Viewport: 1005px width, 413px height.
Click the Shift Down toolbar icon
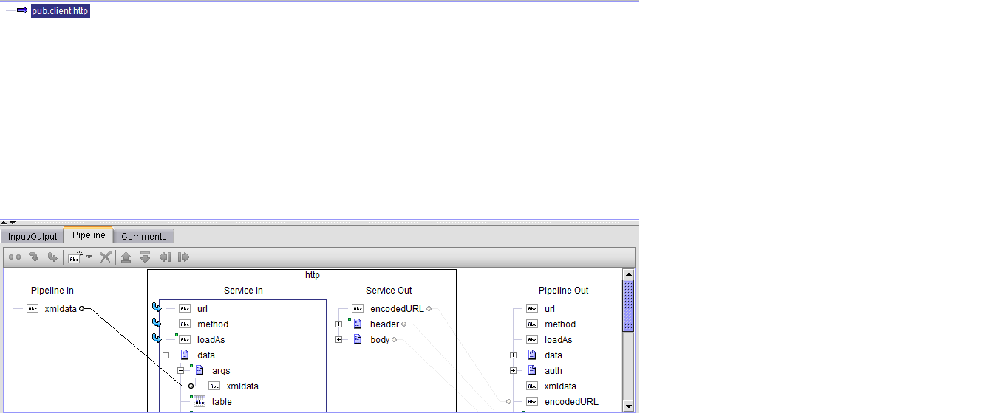coord(145,257)
